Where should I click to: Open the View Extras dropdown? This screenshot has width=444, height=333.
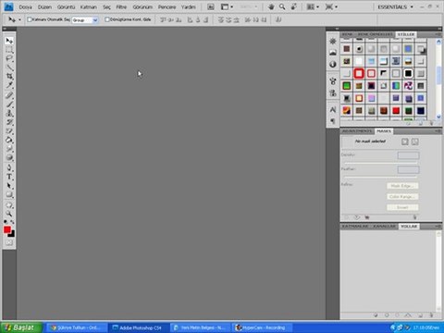227,6
